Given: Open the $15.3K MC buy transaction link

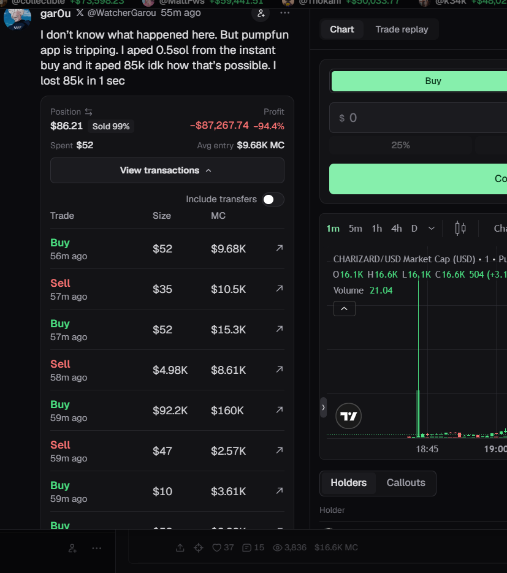Looking at the screenshot, I should click(x=280, y=329).
